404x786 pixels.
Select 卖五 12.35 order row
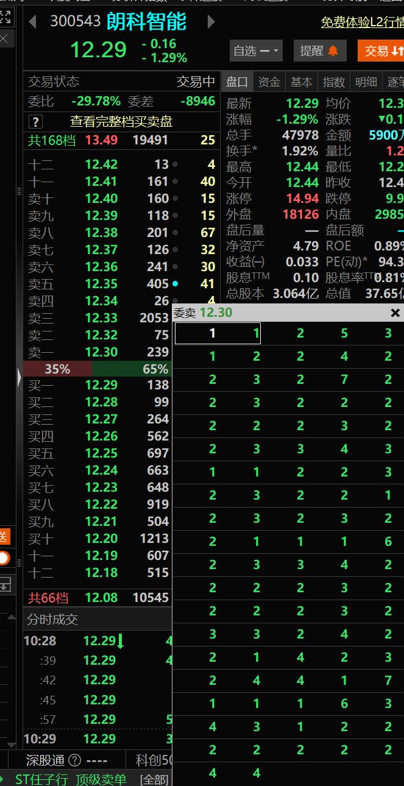(121, 284)
